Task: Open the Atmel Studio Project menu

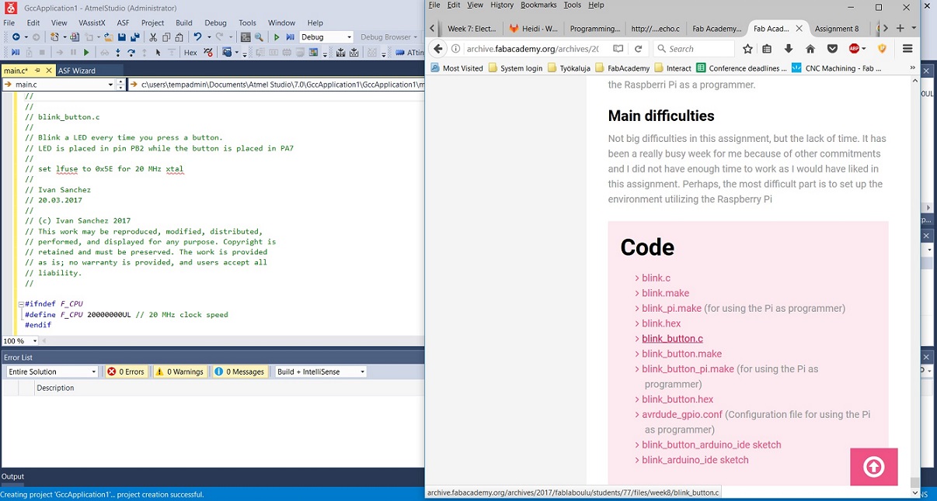Action: pyautogui.click(x=152, y=22)
